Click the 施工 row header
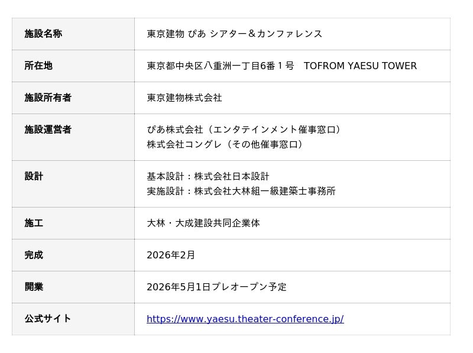 tap(34, 224)
